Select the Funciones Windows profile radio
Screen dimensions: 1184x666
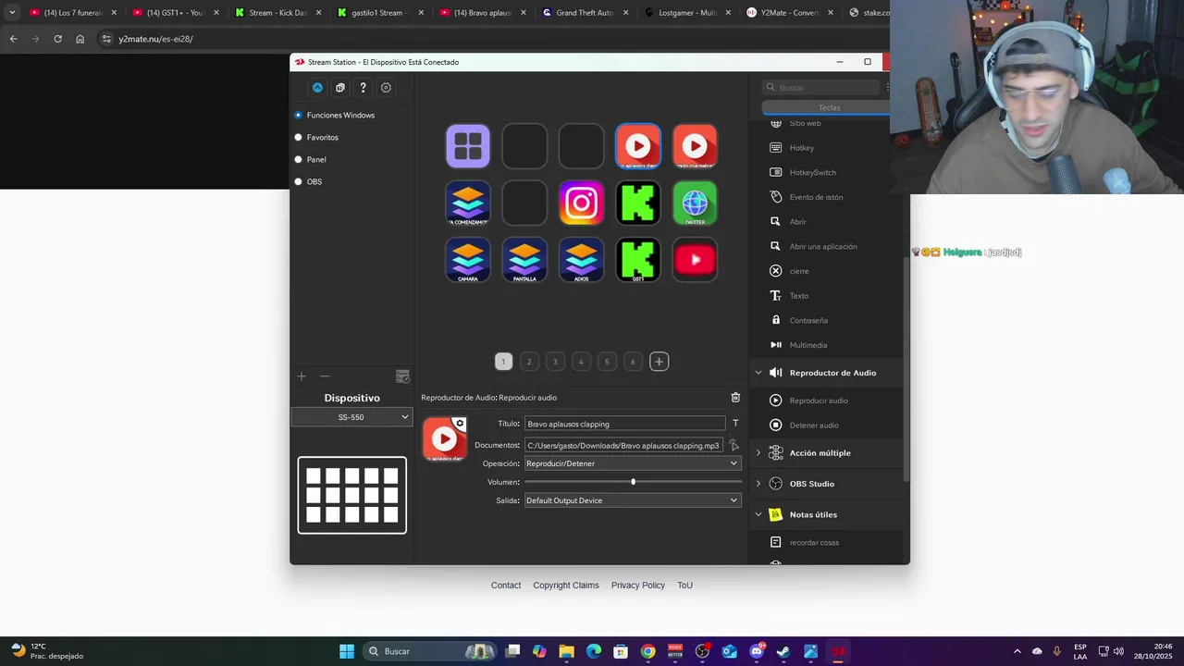[x=298, y=115]
